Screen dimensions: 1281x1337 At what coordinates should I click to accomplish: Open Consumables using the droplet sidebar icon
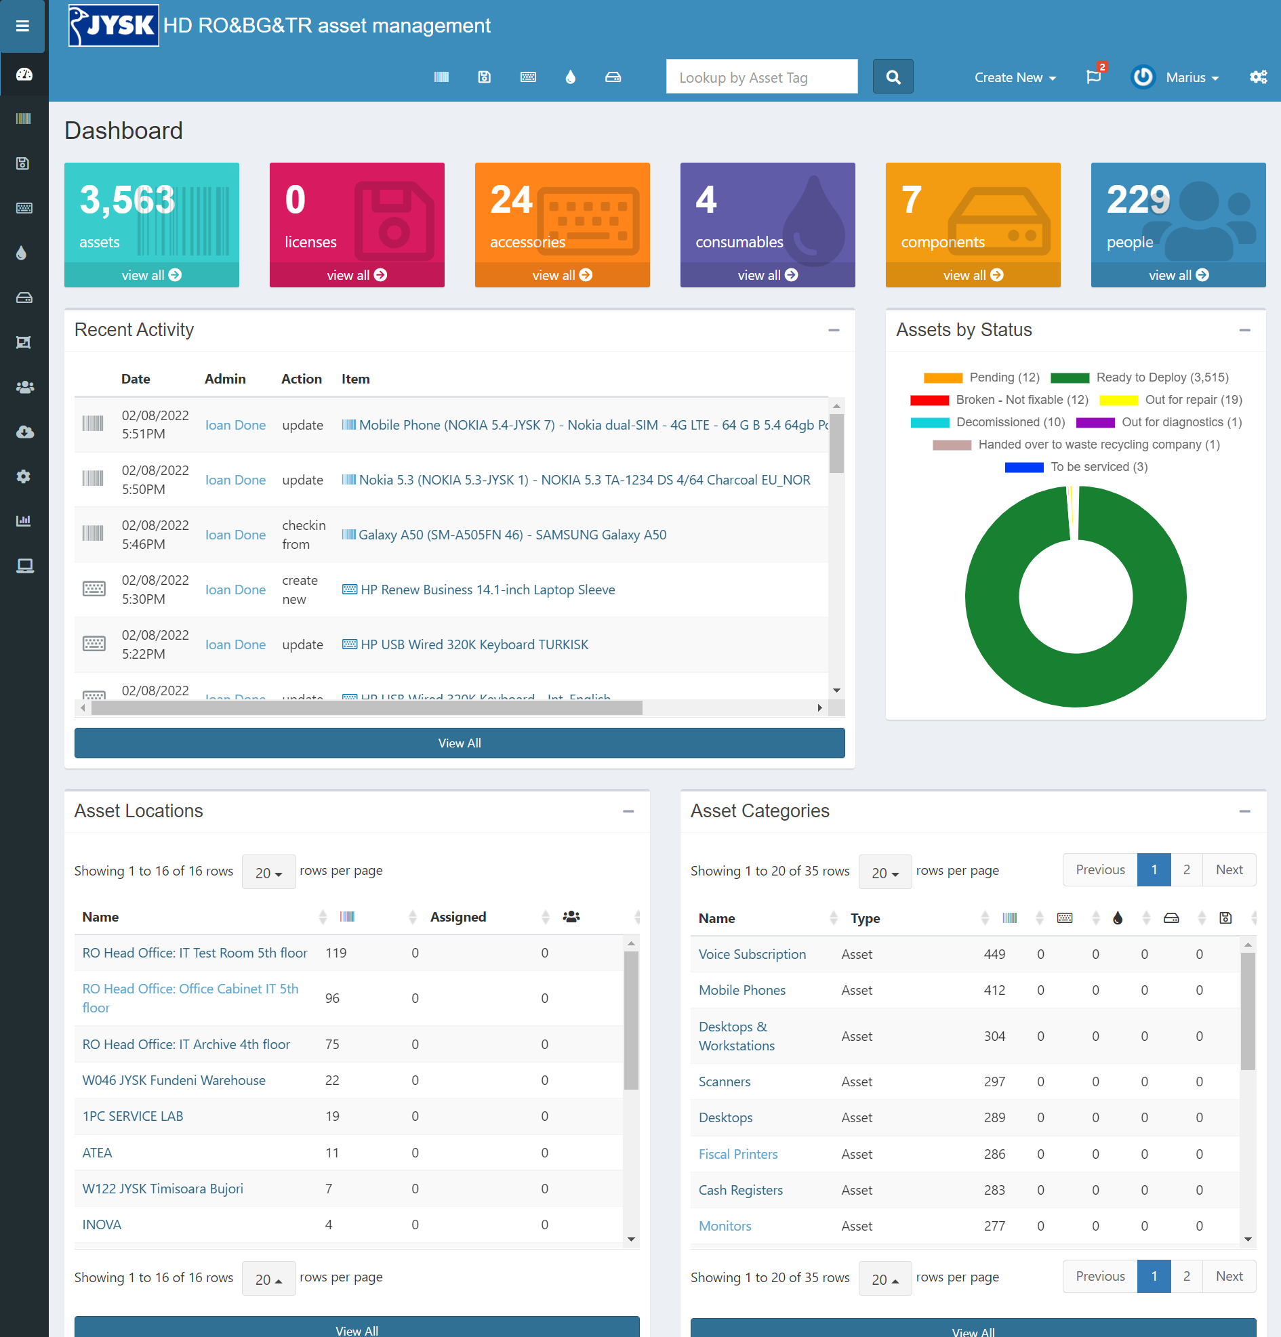(x=24, y=252)
